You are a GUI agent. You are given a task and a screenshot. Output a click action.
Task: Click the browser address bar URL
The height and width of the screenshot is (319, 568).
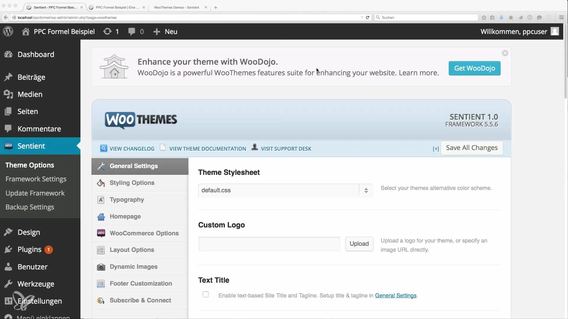[x=67, y=17]
